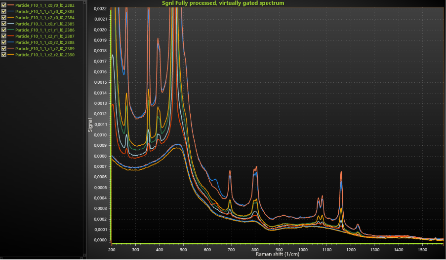Viewport: 446px width, 260px height.
Task: Click the Particle_F10_1_1_c2_r0_l0_2384 label
Action: [44, 18]
